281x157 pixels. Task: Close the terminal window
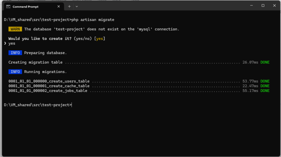click(274, 6)
